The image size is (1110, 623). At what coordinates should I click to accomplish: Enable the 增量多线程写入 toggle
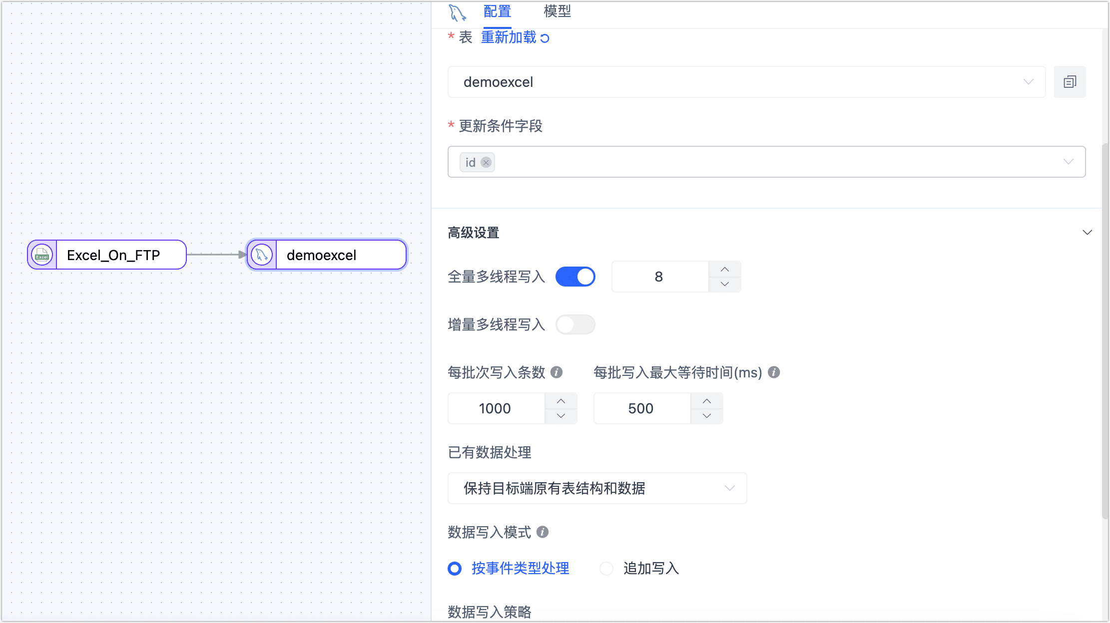575,324
